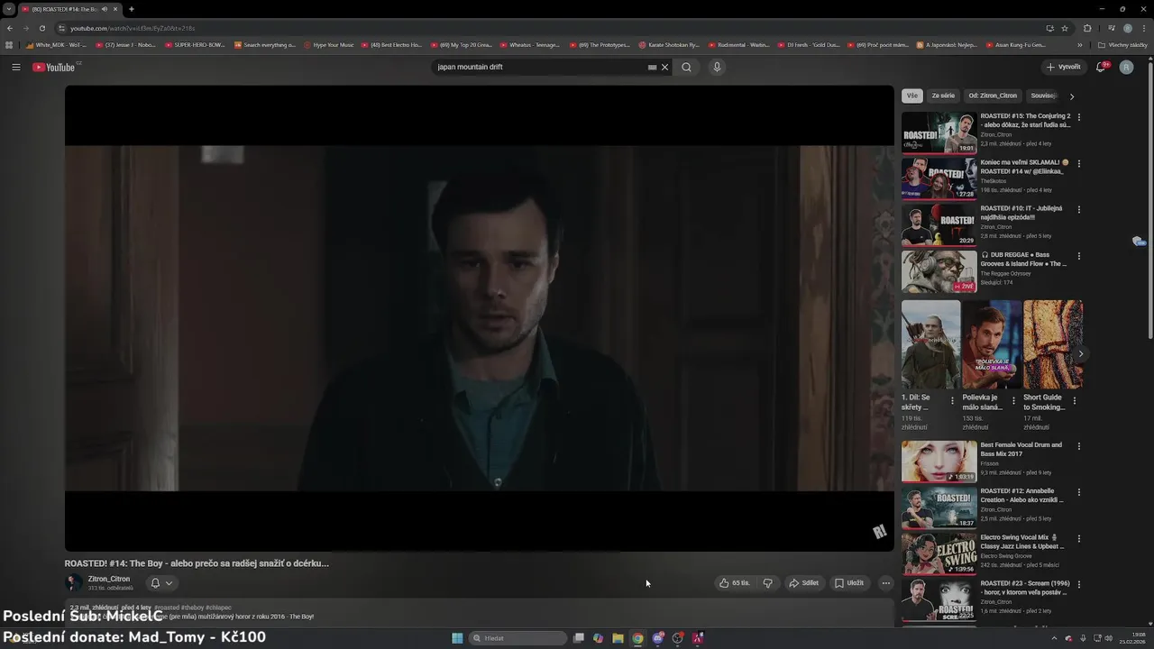The width and height of the screenshot is (1154, 649).
Task: Open the Zitron_Citron channel avatar
Action: click(74, 583)
